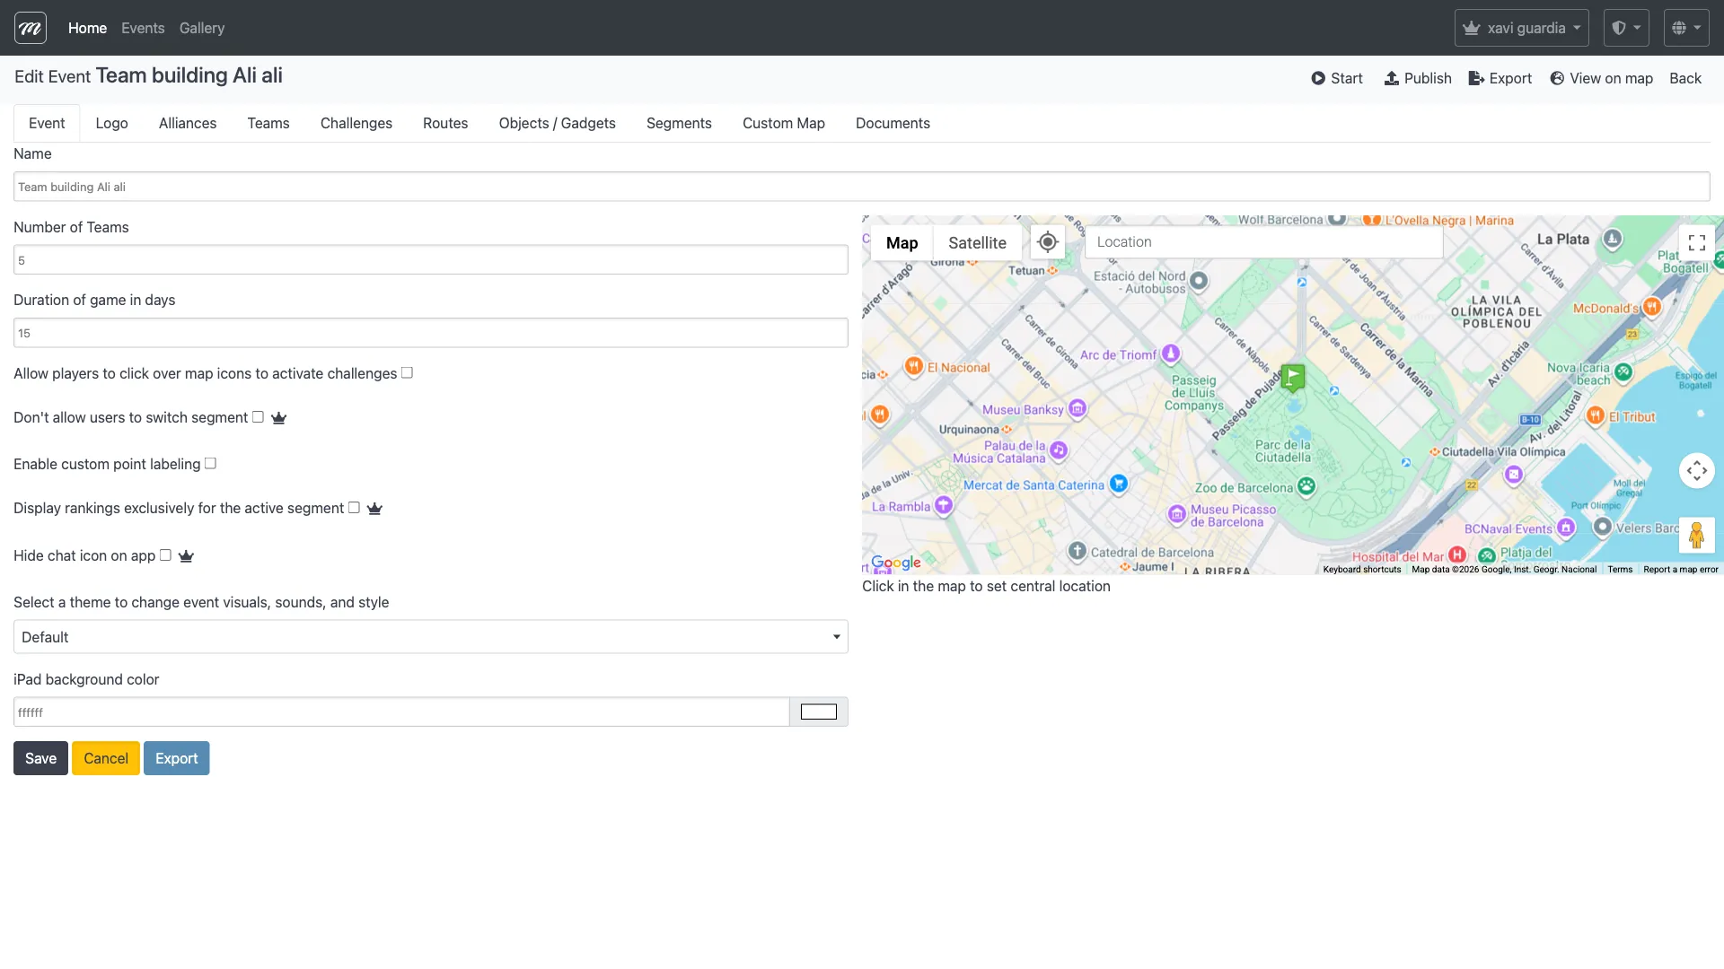Screen dimensions: 1724x969
Task: Tick the Hide chat icon on app checkbox
Action: click(x=165, y=555)
